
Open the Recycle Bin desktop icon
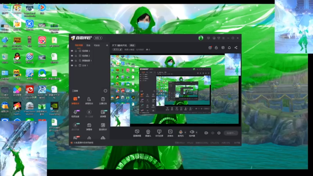[x=5, y=58]
